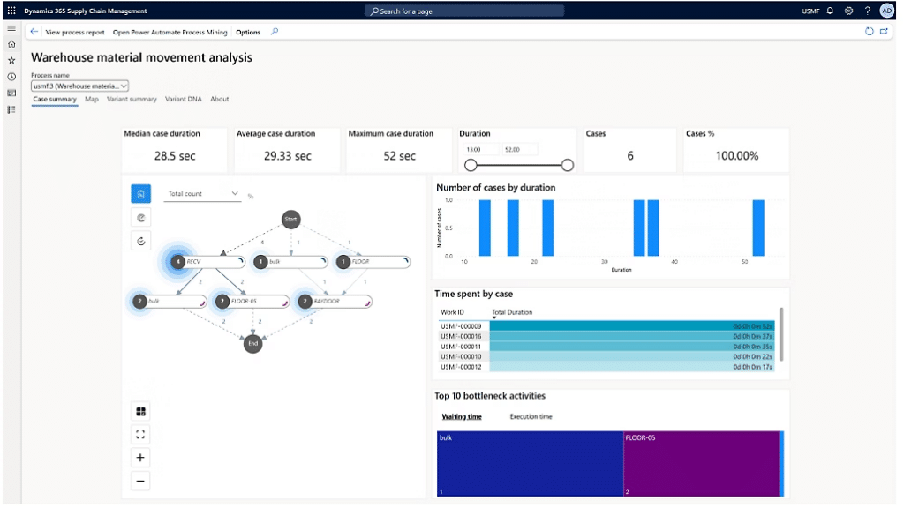Expand the Process name dropdown
The height and width of the screenshot is (508, 904).
coord(80,86)
